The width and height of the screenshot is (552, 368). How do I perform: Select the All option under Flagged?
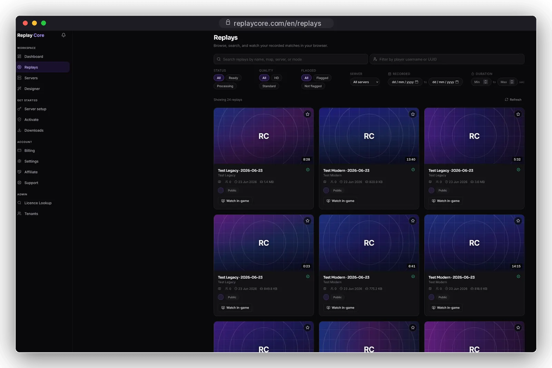coord(306,78)
